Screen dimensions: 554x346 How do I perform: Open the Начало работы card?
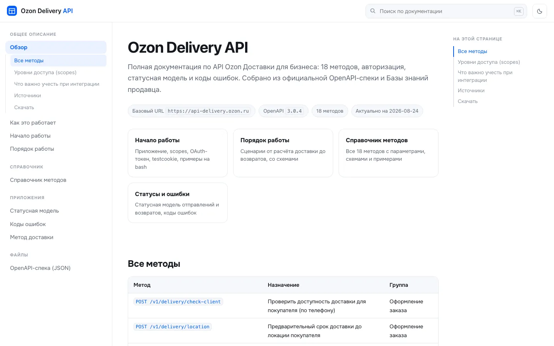(178, 153)
